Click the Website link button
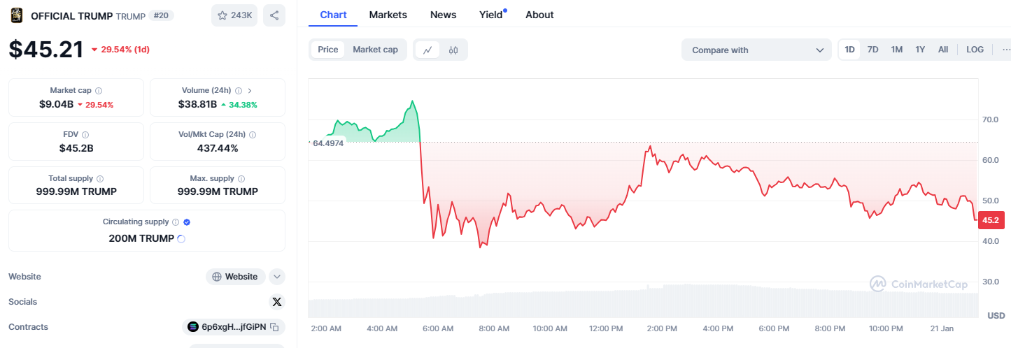1011x348 pixels. point(235,277)
